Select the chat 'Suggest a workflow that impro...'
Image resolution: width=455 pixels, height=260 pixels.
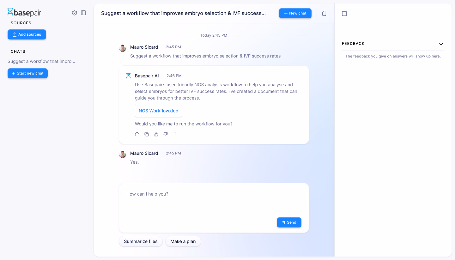coord(41,61)
